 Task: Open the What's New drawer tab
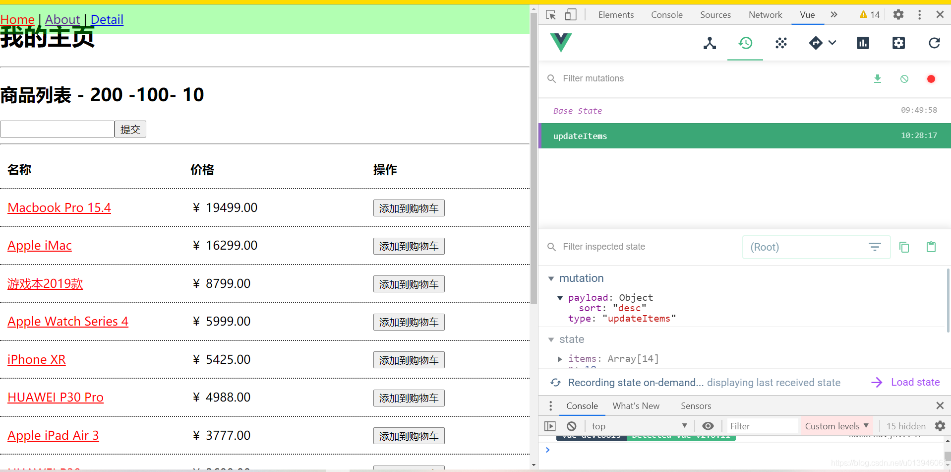[x=636, y=406]
